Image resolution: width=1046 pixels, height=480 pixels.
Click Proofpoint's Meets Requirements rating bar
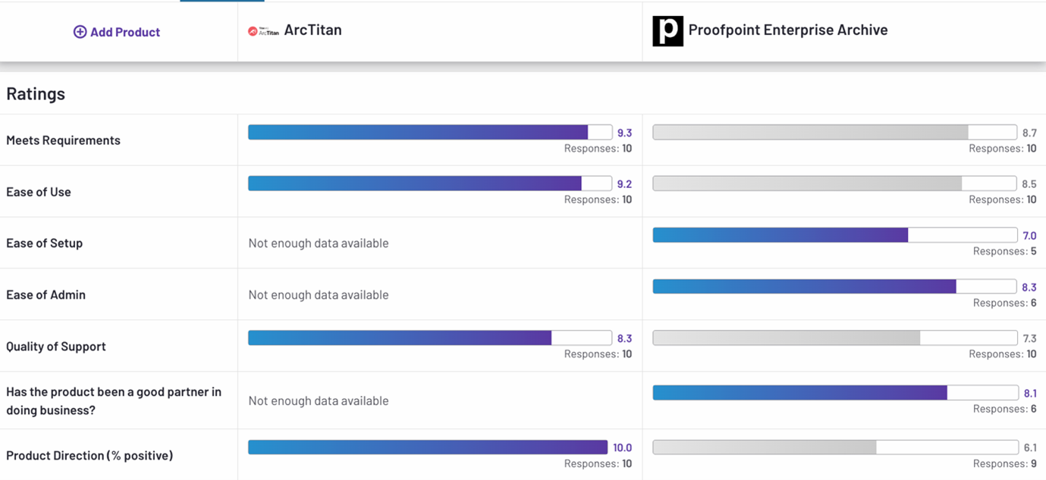pyautogui.click(x=834, y=132)
